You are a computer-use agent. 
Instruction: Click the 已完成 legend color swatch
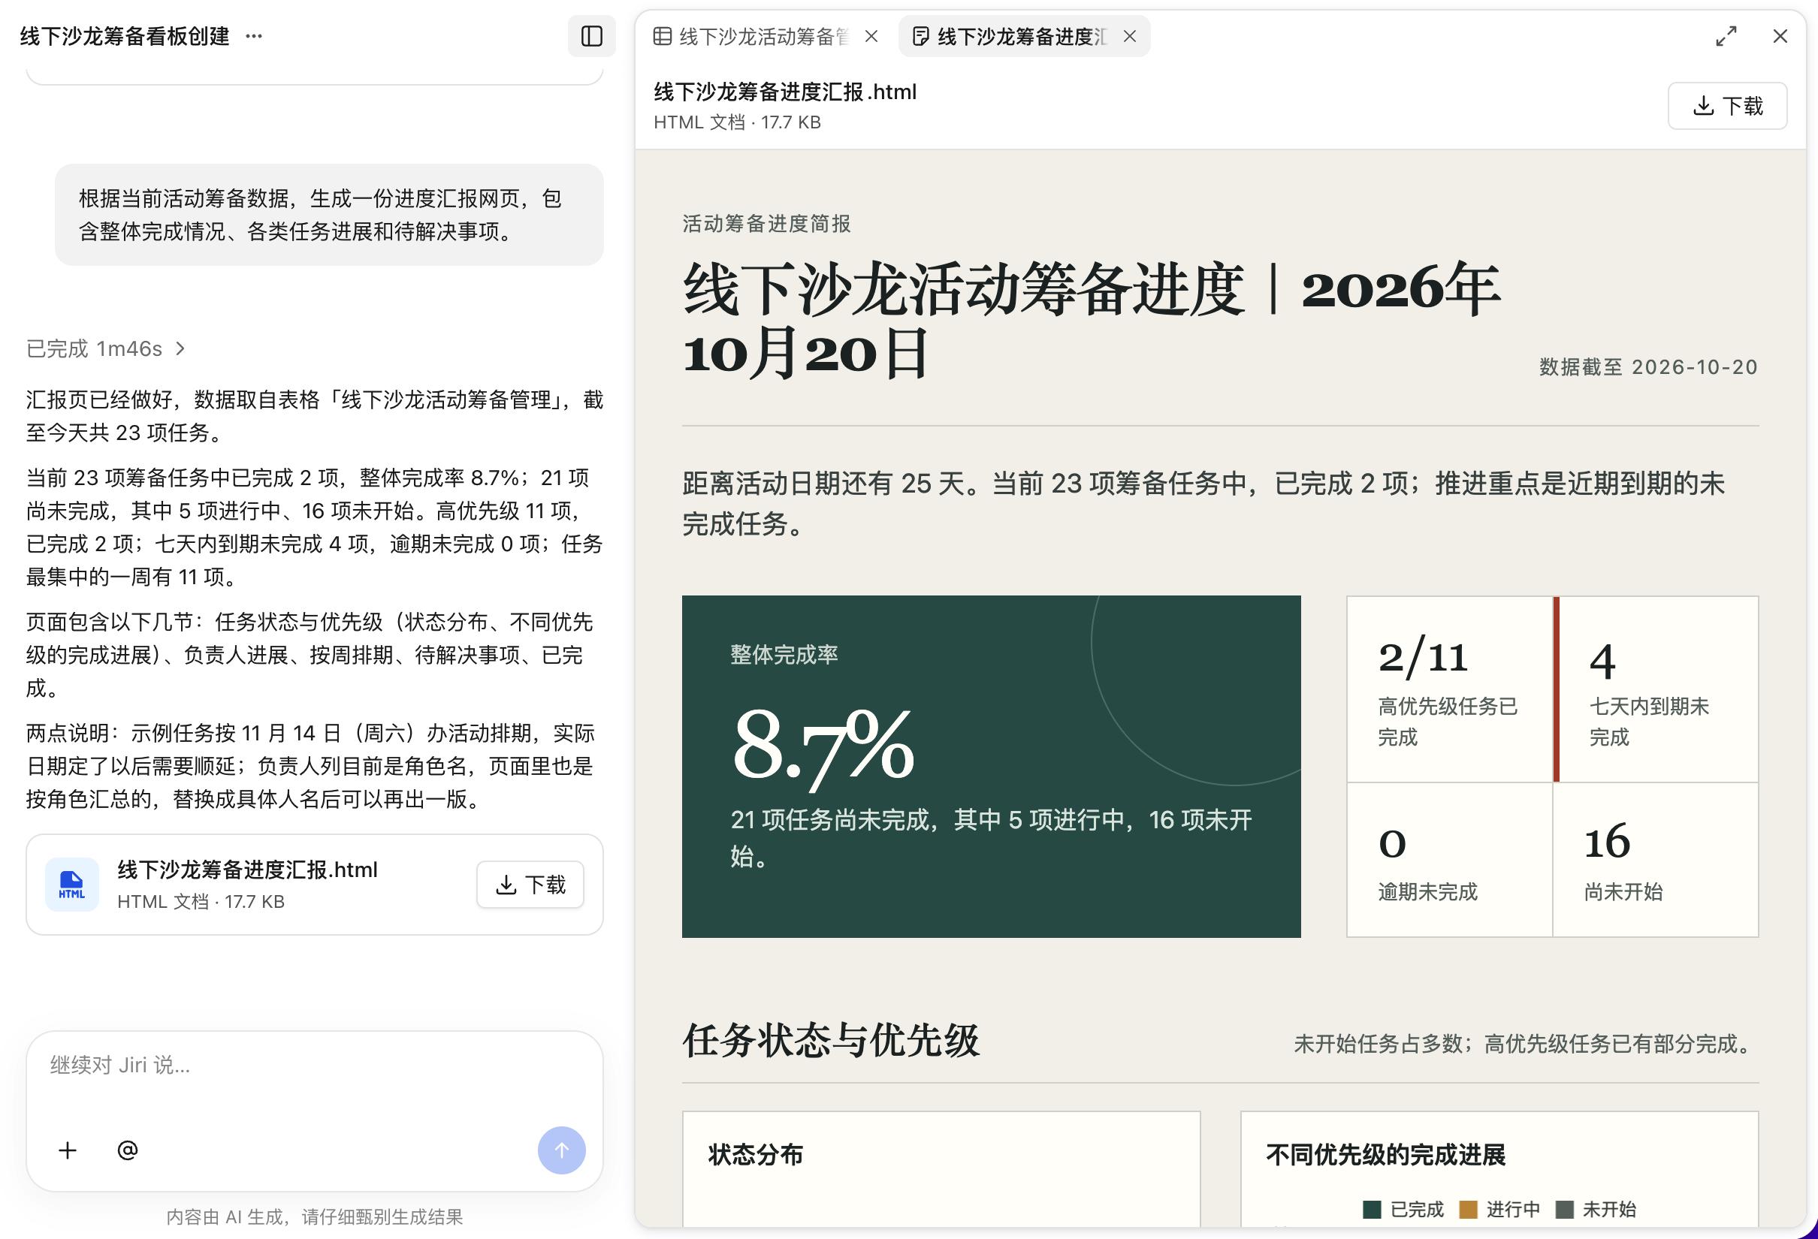[1371, 1209]
